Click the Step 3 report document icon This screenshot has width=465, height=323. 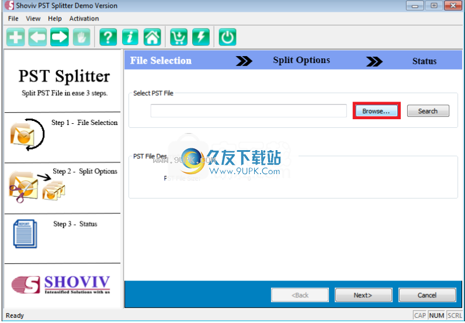tap(25, 234)
